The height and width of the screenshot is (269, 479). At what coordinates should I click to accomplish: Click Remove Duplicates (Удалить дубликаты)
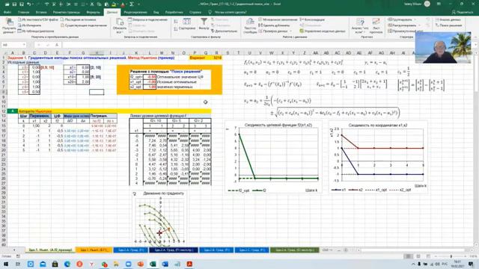click(274, 25)
